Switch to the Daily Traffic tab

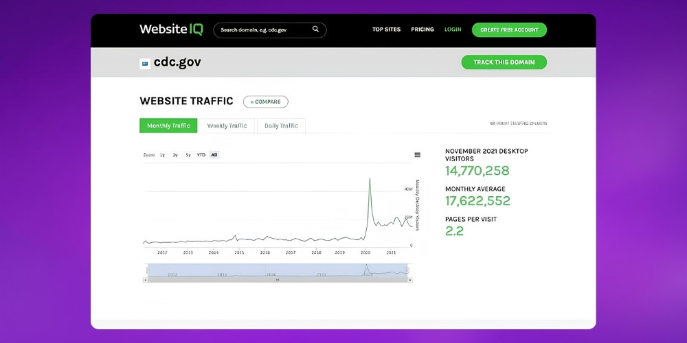pos(281,126)
